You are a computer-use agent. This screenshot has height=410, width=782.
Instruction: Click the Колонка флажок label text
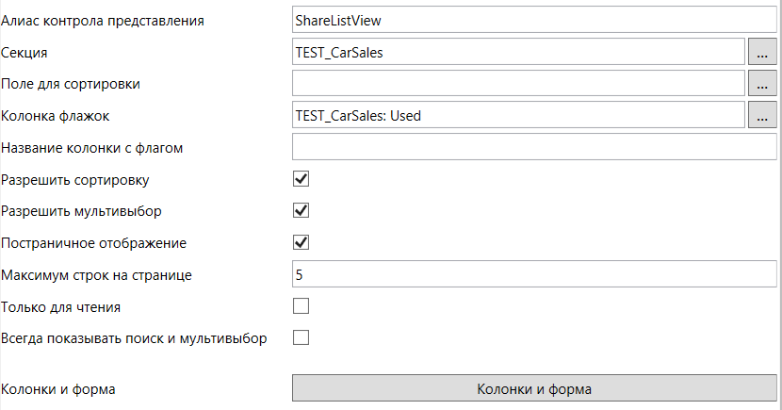coord(57,116)
